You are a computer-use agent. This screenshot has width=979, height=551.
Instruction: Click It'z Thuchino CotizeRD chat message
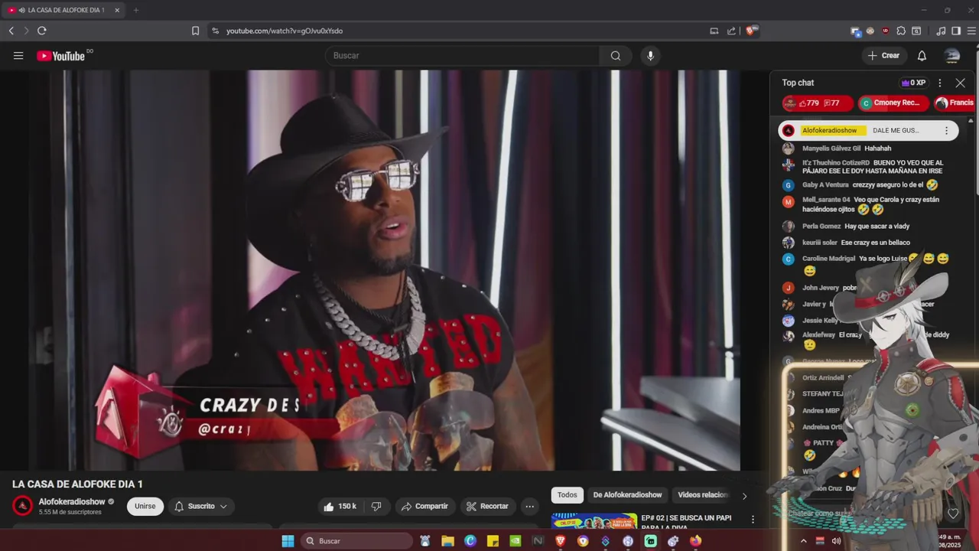pyautogui.click(x=868, y=167)
